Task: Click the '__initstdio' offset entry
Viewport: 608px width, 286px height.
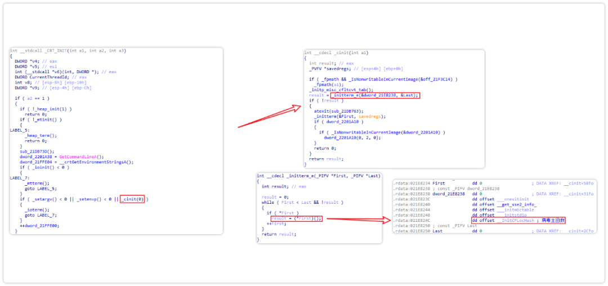Action: (511, 214)
